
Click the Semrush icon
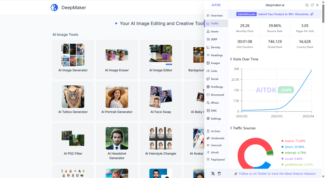click(208, 145)
